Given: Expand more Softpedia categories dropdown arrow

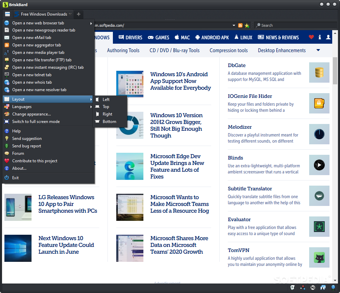Looking at the screenshot, I should pyautogui.click(x=318, y=50).
